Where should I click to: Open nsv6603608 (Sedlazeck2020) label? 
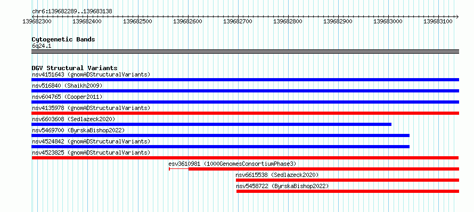pyautogui.click(x=73, y=119)
